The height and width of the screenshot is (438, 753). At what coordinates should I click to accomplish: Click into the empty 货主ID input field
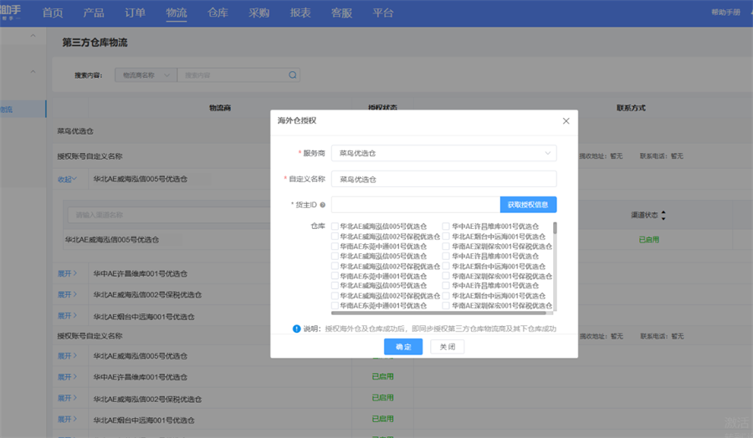click(x=415, y=205)
